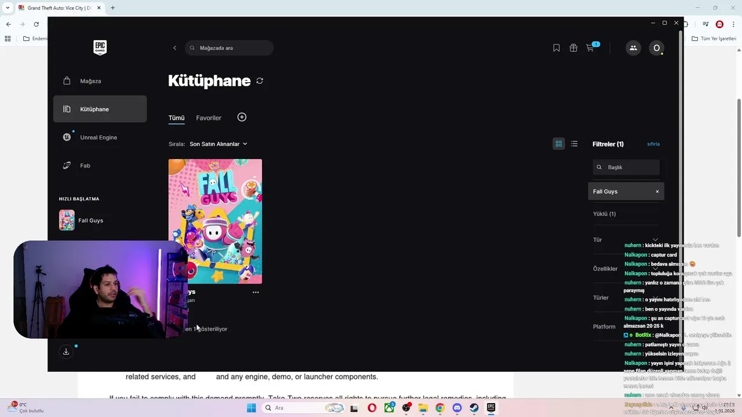Open the friends list icon

tap(633, 48)
